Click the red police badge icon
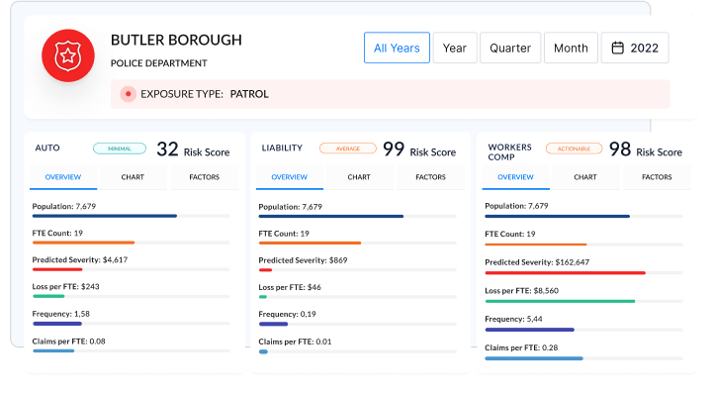The image size is (715, 393). (68, 55)
